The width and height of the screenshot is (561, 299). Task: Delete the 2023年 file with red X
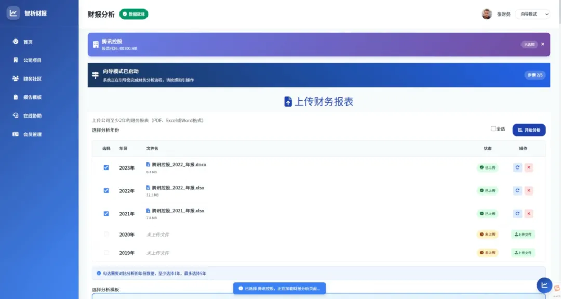[x=529, y=167]
